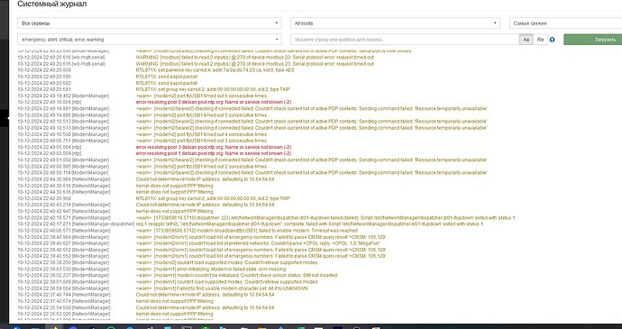Viewport: 622px width, 329px height.
Task: Select 'port ttyUSB1 timed out 2 consecutive times' message
Action: [202, 167]
